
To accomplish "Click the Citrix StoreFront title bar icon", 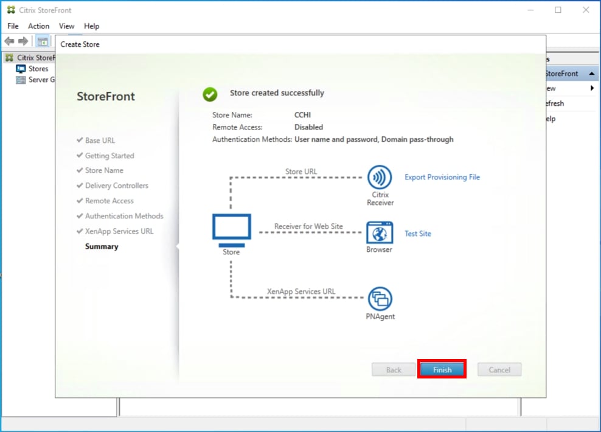I will [11, 10].
